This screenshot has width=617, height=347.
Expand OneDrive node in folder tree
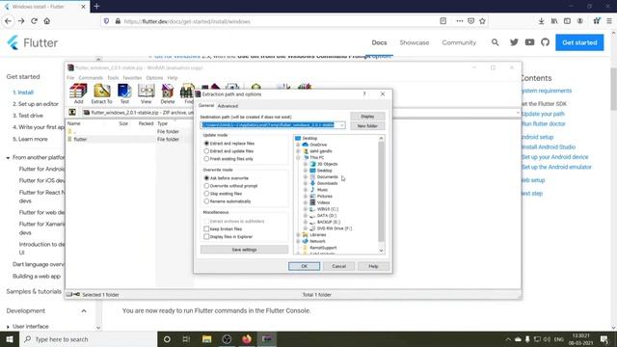click(298, 145)
